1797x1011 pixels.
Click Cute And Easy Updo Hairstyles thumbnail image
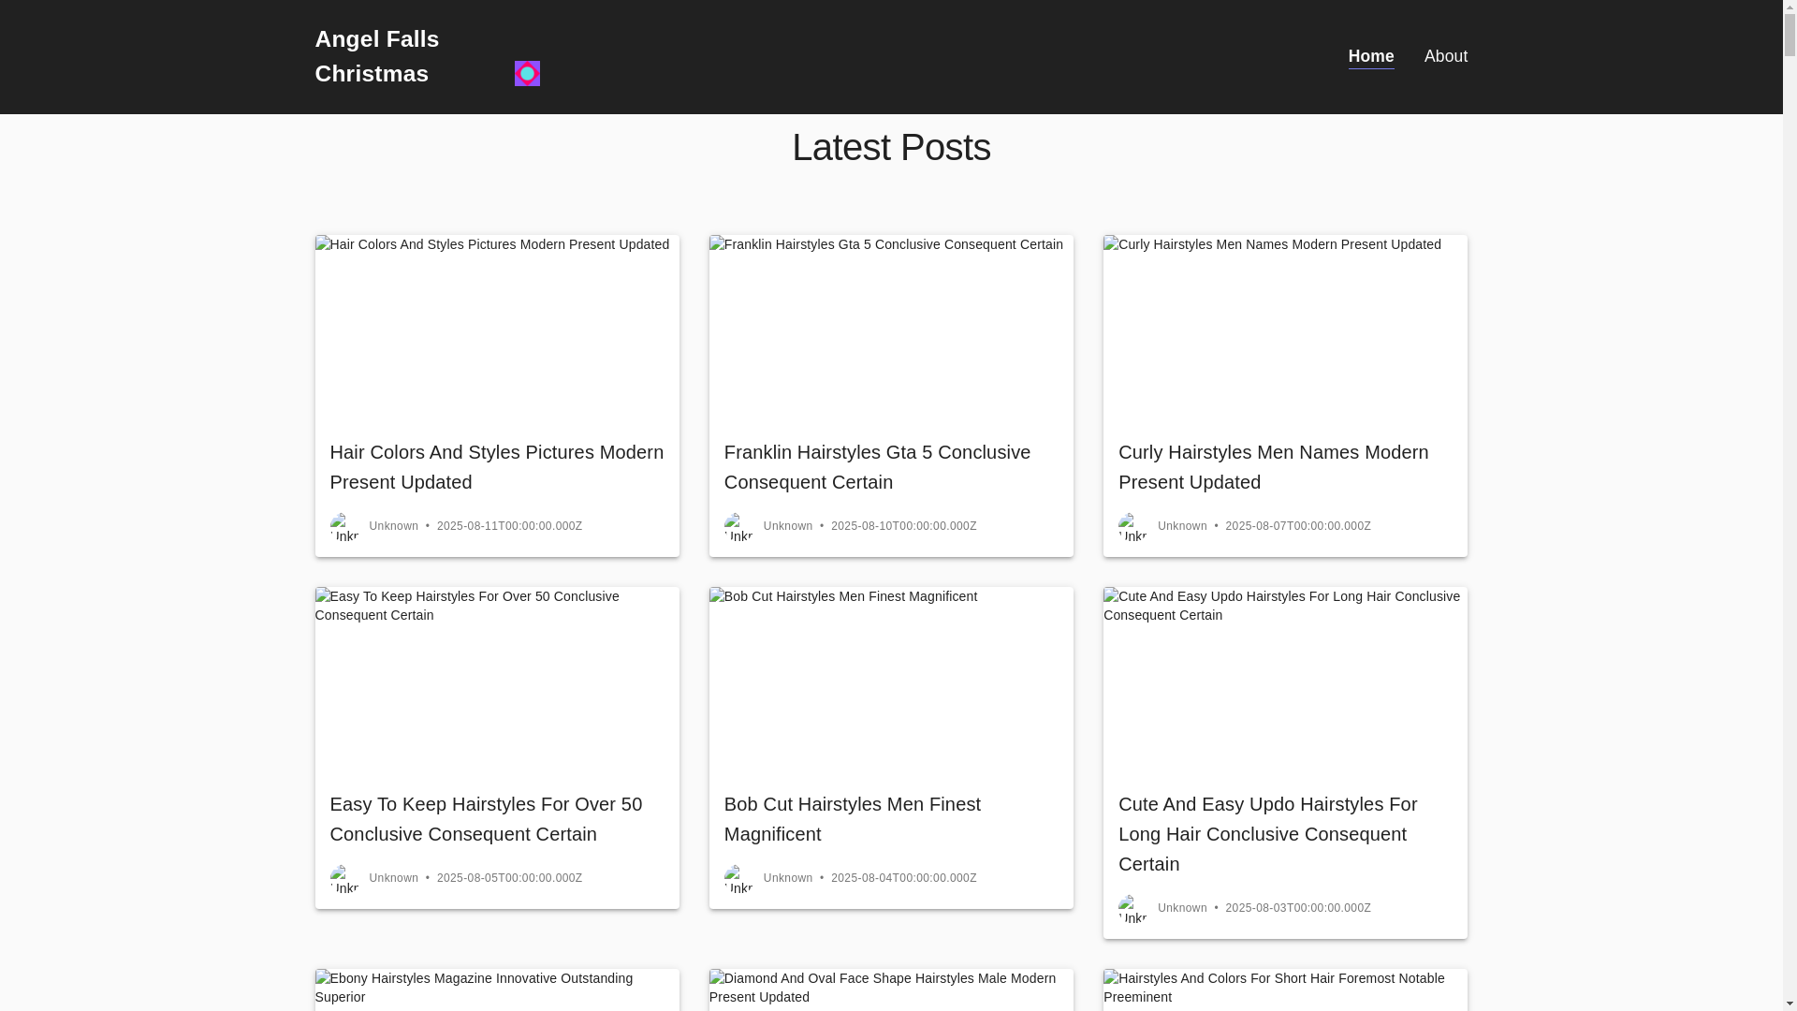pos(1285,681)
